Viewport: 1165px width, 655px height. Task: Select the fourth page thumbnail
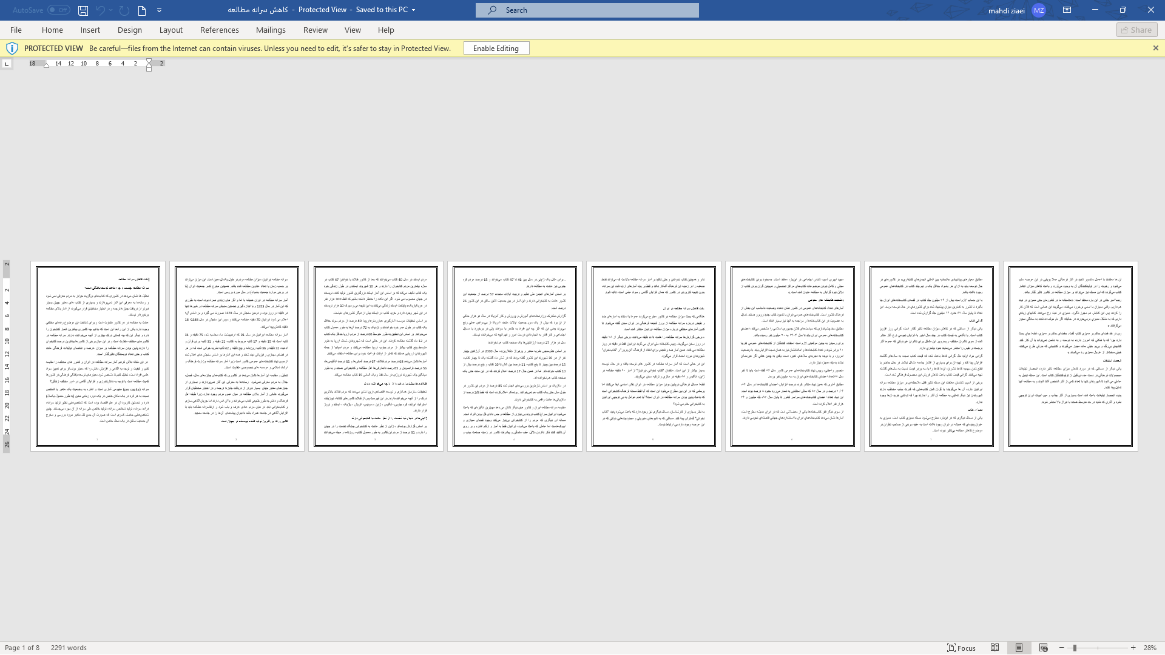[515, 357]
